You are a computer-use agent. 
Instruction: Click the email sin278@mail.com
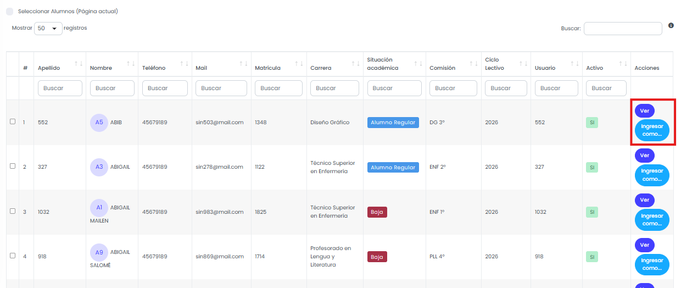219,167
